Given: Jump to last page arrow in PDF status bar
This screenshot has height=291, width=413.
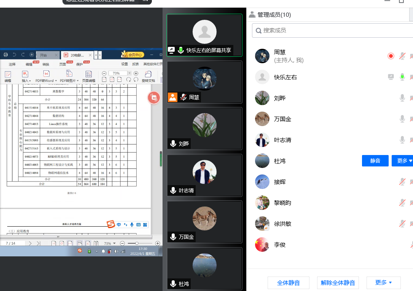Looking at the screenshot, I should pos(38,243).
